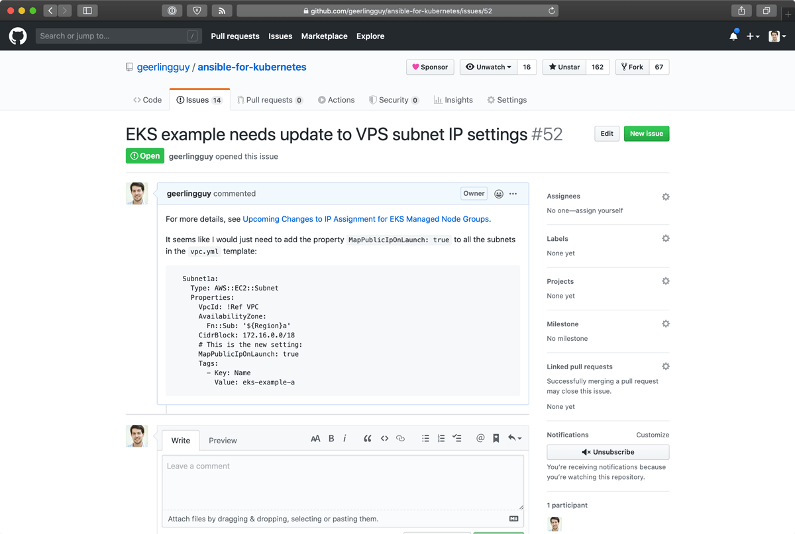Screen dimensions: 795x534
Task: Open the Unwatch dropdown
Action: click(x=488, y=67)
